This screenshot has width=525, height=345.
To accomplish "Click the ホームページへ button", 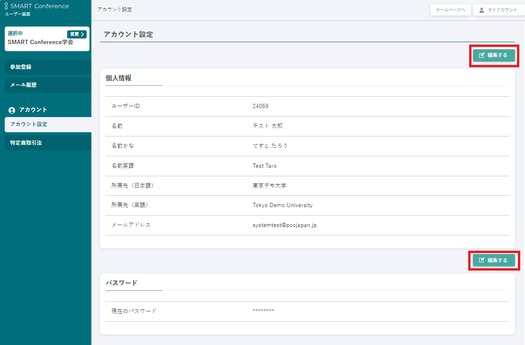I will click(x=450, y=10).
